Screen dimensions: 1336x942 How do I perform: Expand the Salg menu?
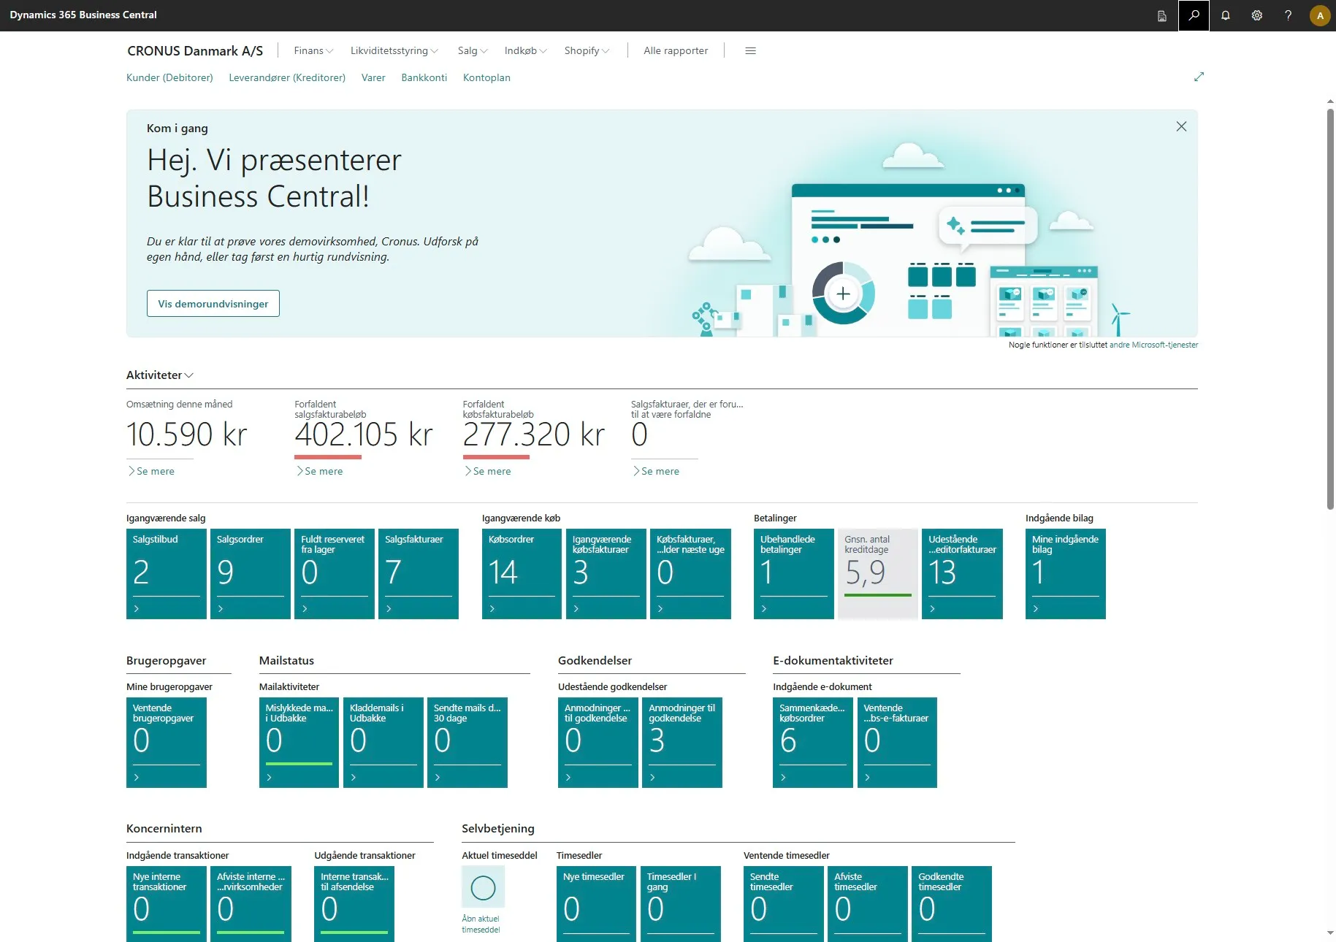click(473, 50)
